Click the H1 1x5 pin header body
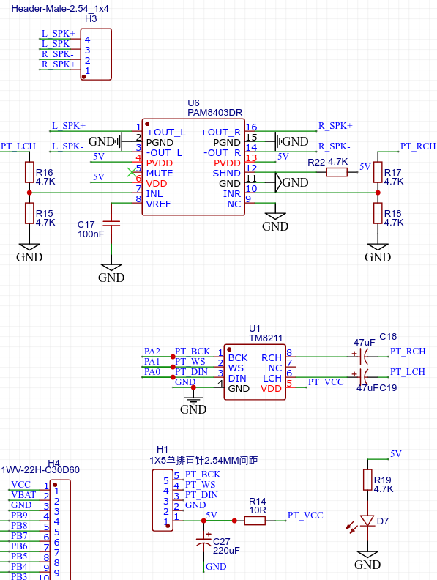Viewport: 437px width, 580px height. point(163,500)
